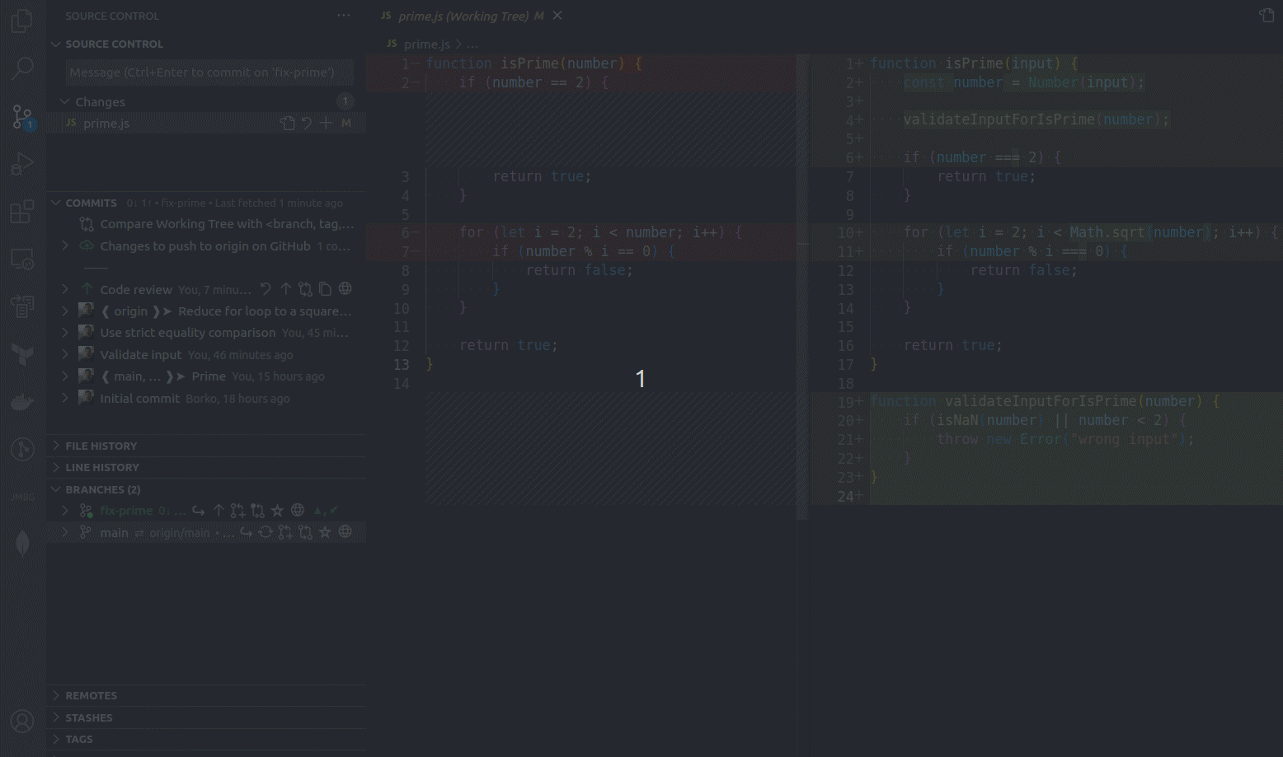Select the Run and Debug icon
1283x757 pixels.
click(22, 163)
